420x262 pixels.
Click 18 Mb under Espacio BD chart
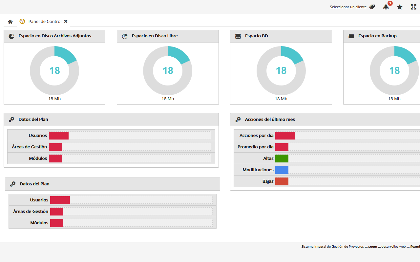point(281,99)
